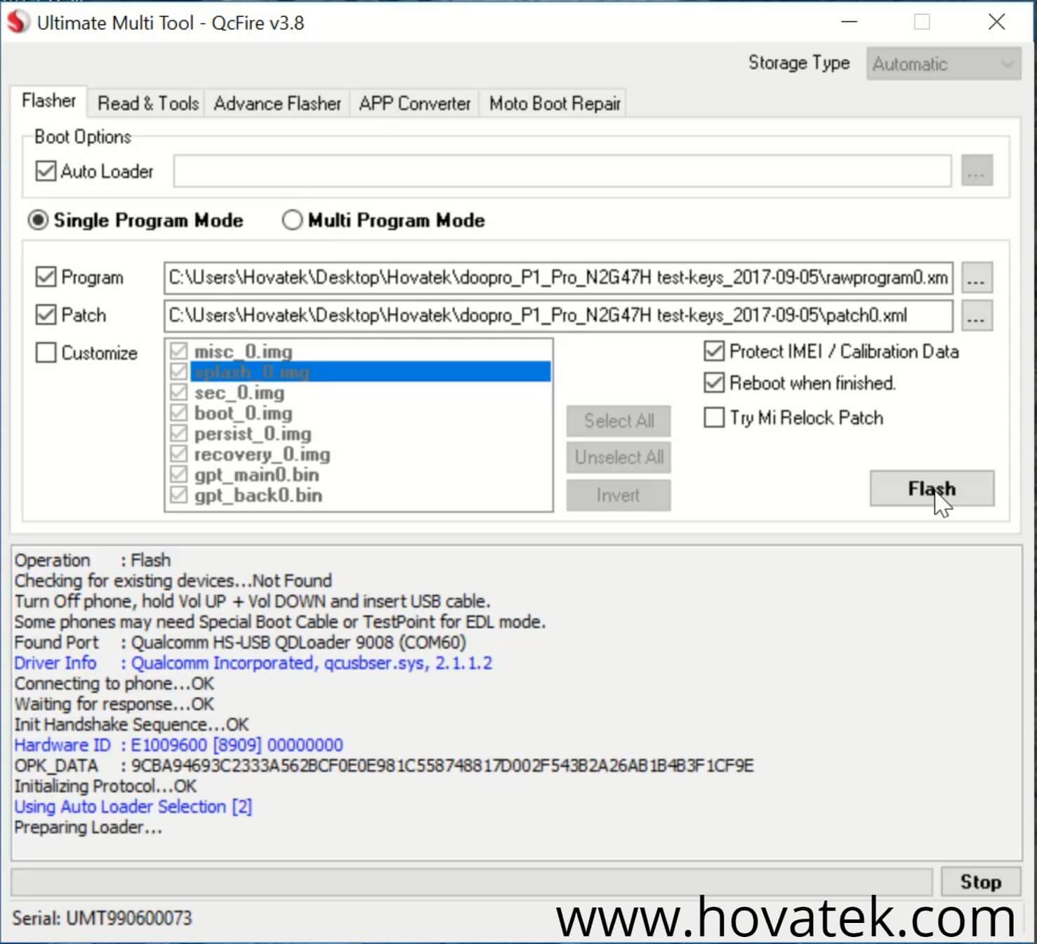1037x944 pixels.
Task: Switch to the Flasher tab
Action: coord(48,101)
